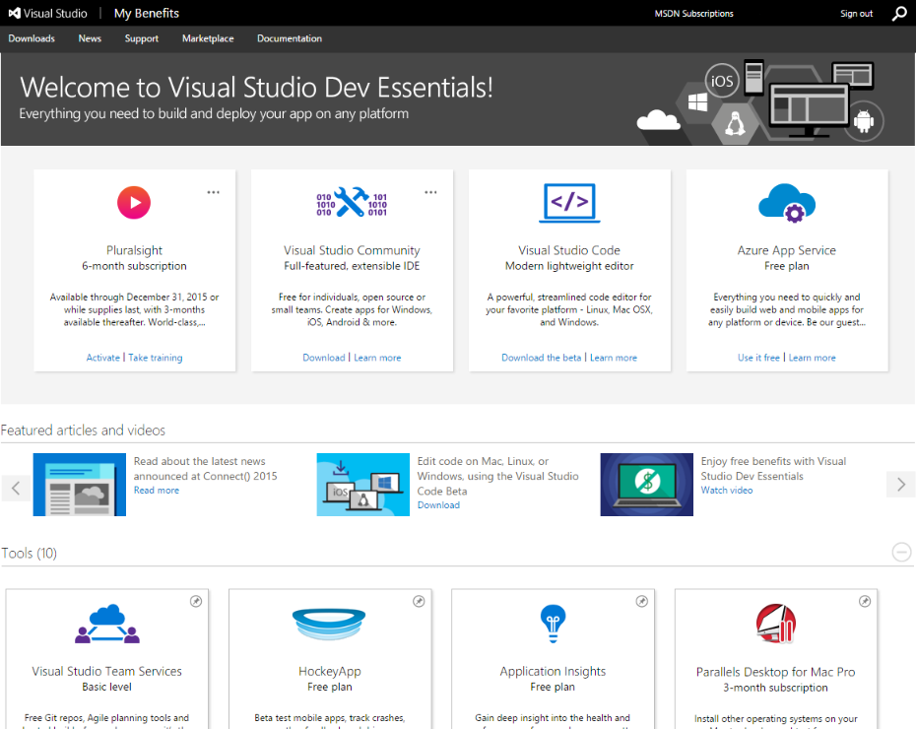This screenshot has height=729, width=916.
Task: Click the Azure App Service cloud icon
Action: tap(786, 203)
